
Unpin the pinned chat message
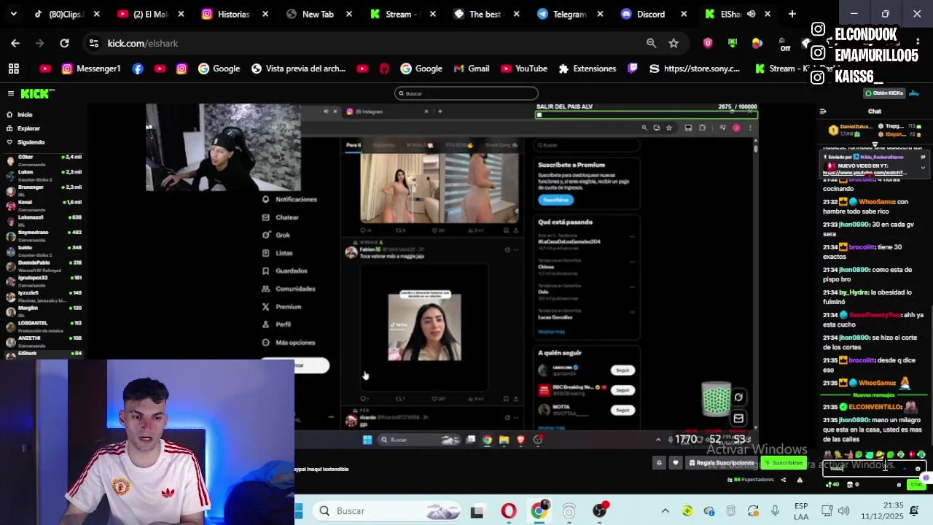click(x=923, y=157)
